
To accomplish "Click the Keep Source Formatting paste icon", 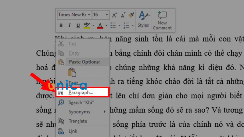I will tap(72, 72).
